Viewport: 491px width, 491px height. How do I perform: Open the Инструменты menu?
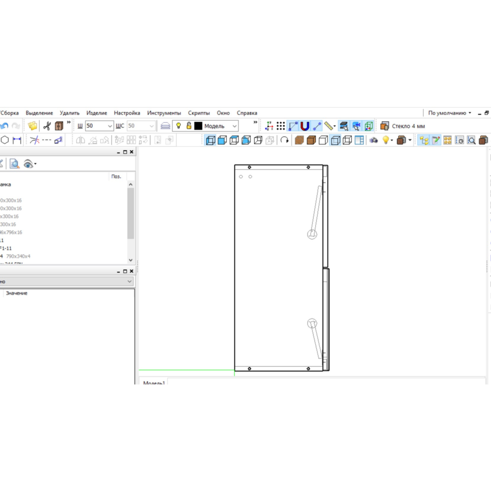click(x=164, y=113)
